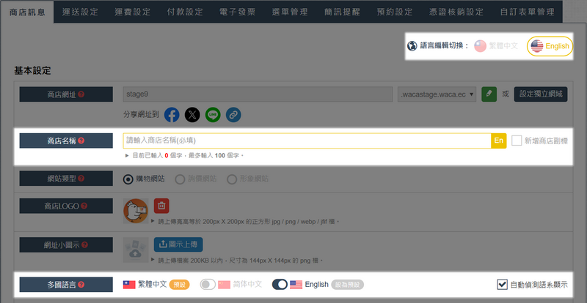Click the 基本設定 heading text
Image resolution: width=587 pixels, height=303 pixels.
32,70
